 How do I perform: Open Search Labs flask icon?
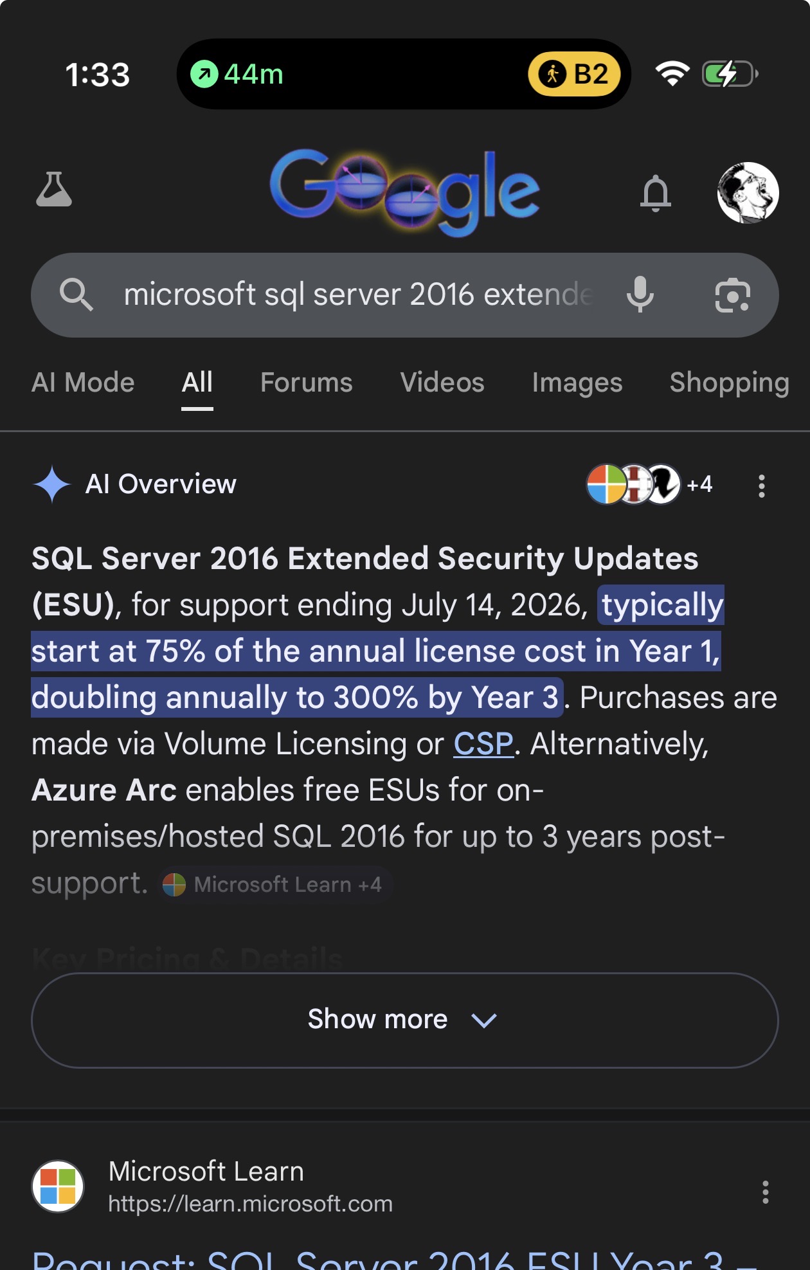[x=54, y=190]
